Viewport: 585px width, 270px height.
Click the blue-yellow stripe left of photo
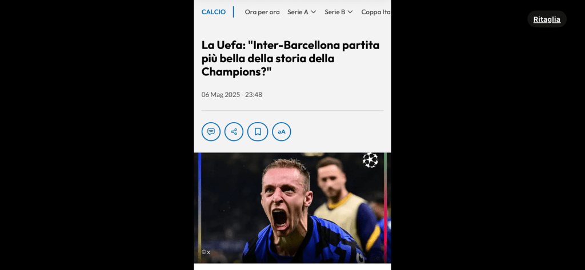(x=199, y=208)
